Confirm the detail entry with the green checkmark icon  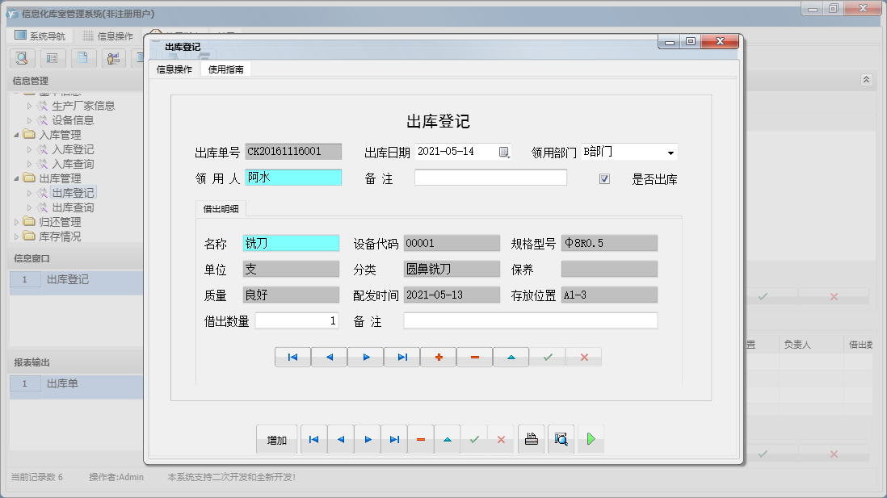[547, 357]
